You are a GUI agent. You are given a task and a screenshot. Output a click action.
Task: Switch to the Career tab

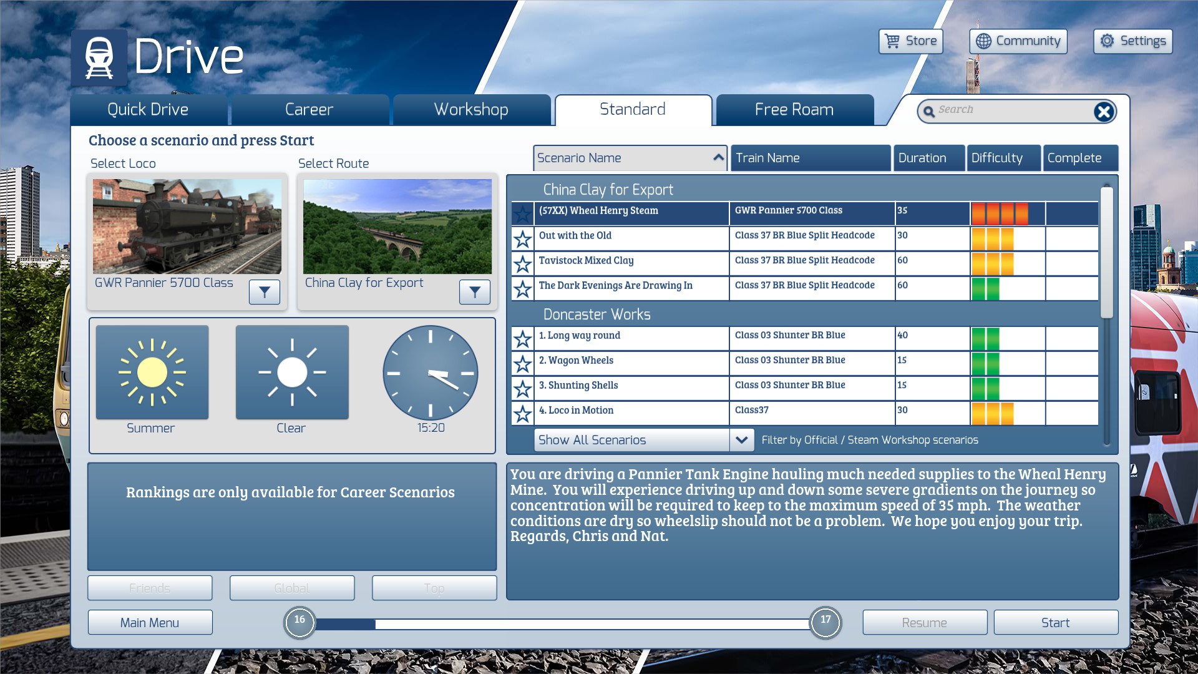tap(309, 110)
